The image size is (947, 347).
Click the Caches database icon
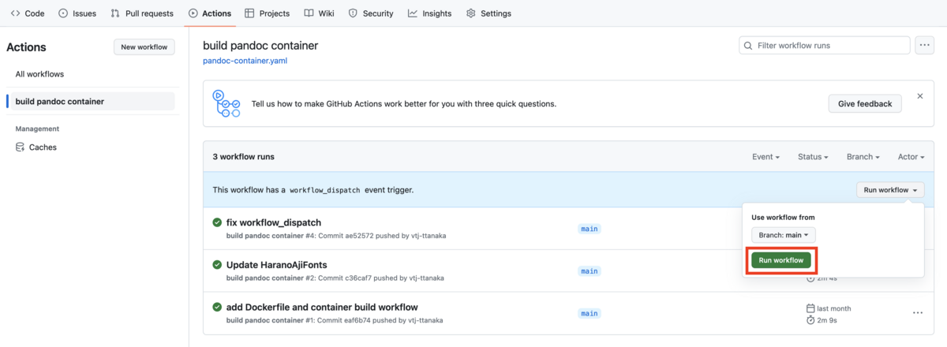pyautogui.click(x=21, y=147)
